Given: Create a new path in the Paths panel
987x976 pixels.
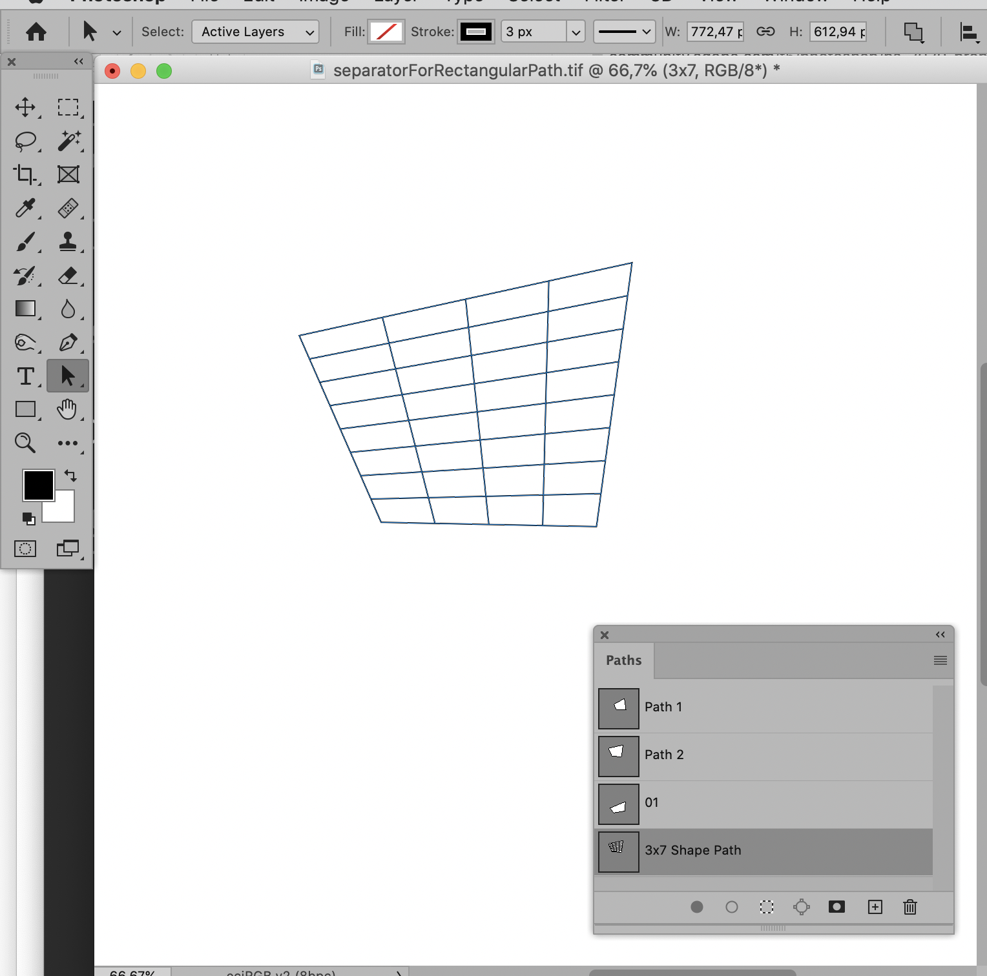Looking at the screenshot, I should pyautogui.click(x=875, y=907).
